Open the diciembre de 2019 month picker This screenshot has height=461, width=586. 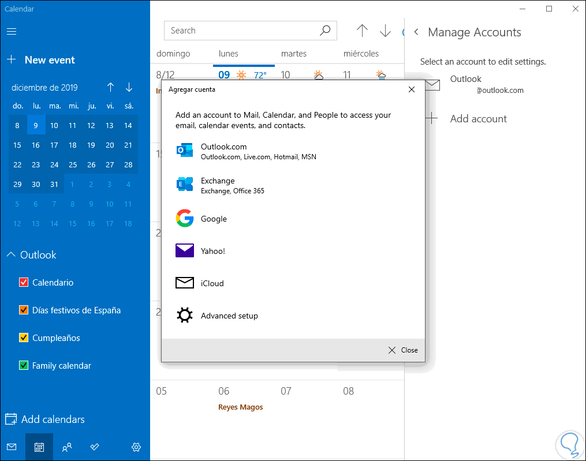click(44, 88)
